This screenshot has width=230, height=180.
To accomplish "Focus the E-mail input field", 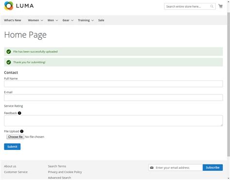I will tap(114, 98).
